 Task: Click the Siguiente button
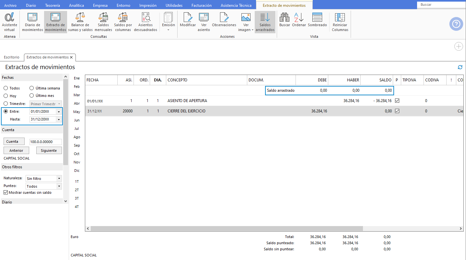[49, 151]
